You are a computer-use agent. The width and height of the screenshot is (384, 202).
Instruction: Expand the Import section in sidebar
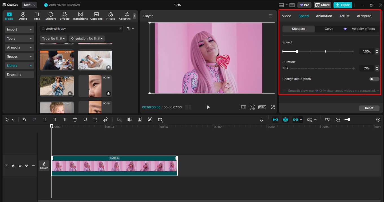[x=19, y=30]
